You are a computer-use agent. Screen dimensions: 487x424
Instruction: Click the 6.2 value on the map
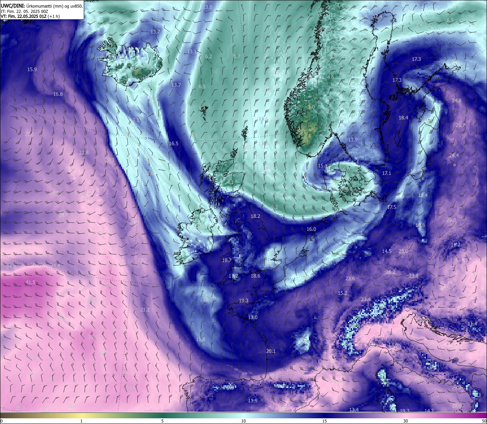tap(208, 57)
